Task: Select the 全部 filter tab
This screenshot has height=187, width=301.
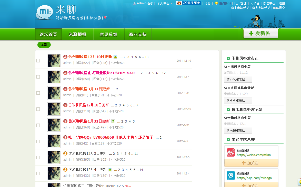Action: [44, 45]
